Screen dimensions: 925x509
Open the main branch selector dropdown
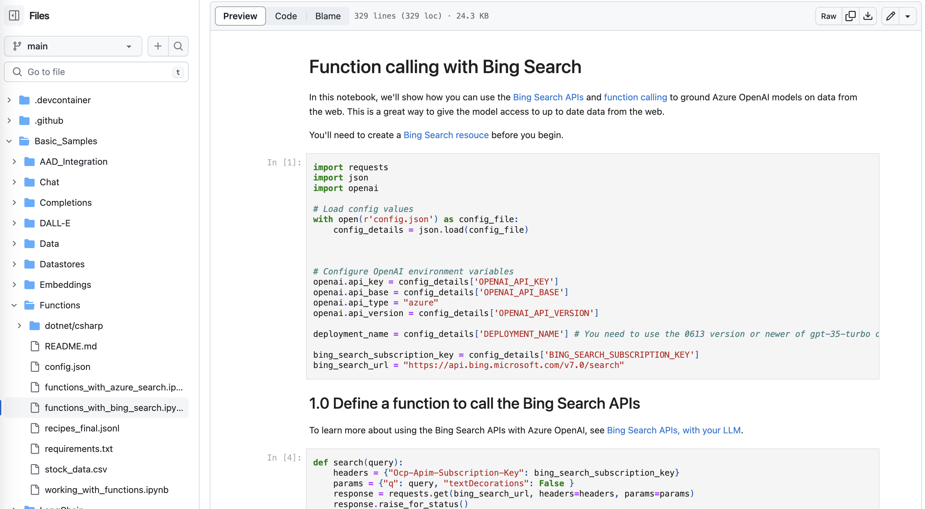click(x=73, y=46)
